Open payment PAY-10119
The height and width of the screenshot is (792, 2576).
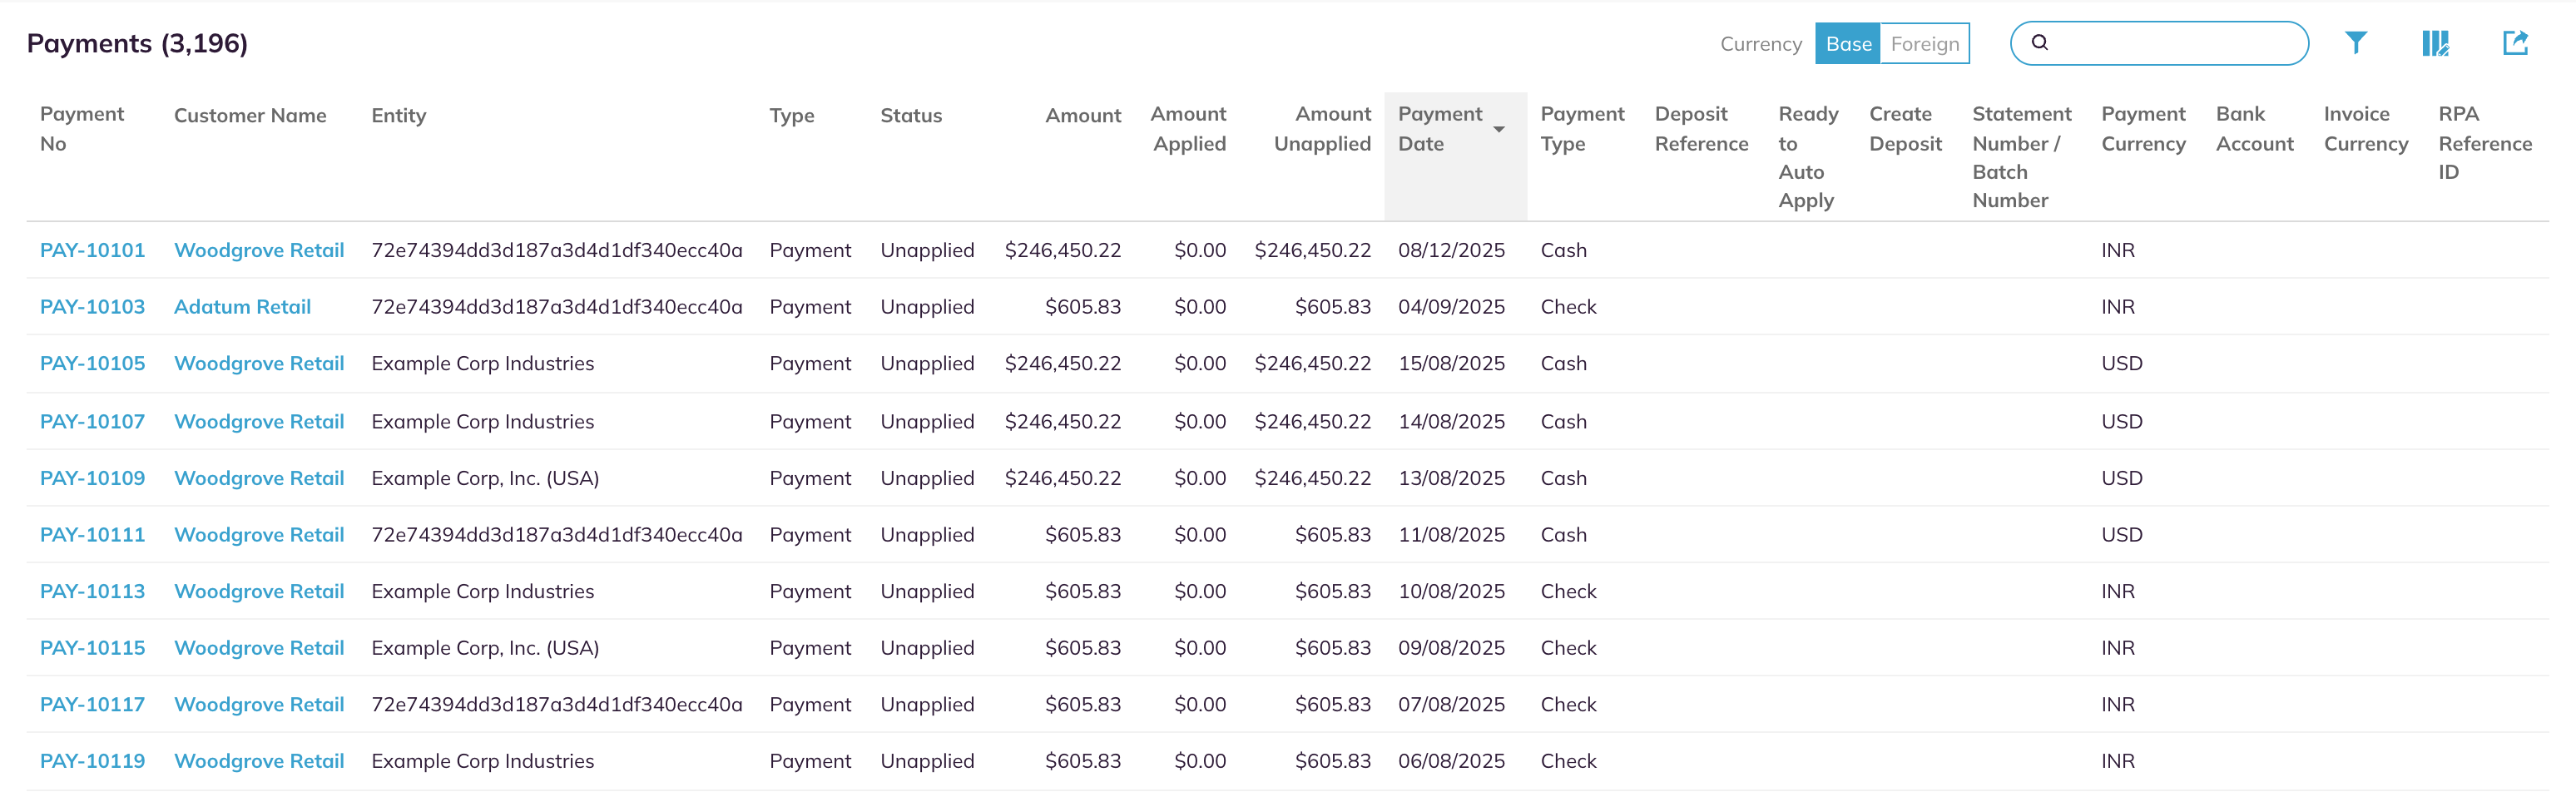[x=92, y=762]
